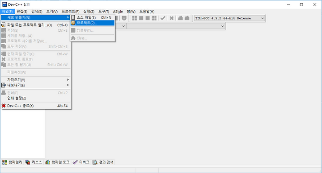The image size is (322, 173).
Task: Click the Dev-C++ application icon in the title bar
Action: [x=4, y=4]
